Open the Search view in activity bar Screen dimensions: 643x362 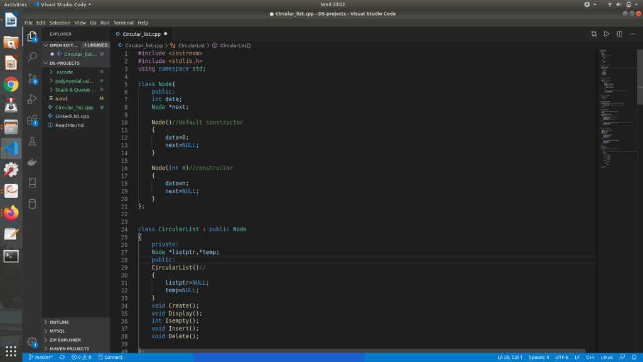[x=32, y=57]
